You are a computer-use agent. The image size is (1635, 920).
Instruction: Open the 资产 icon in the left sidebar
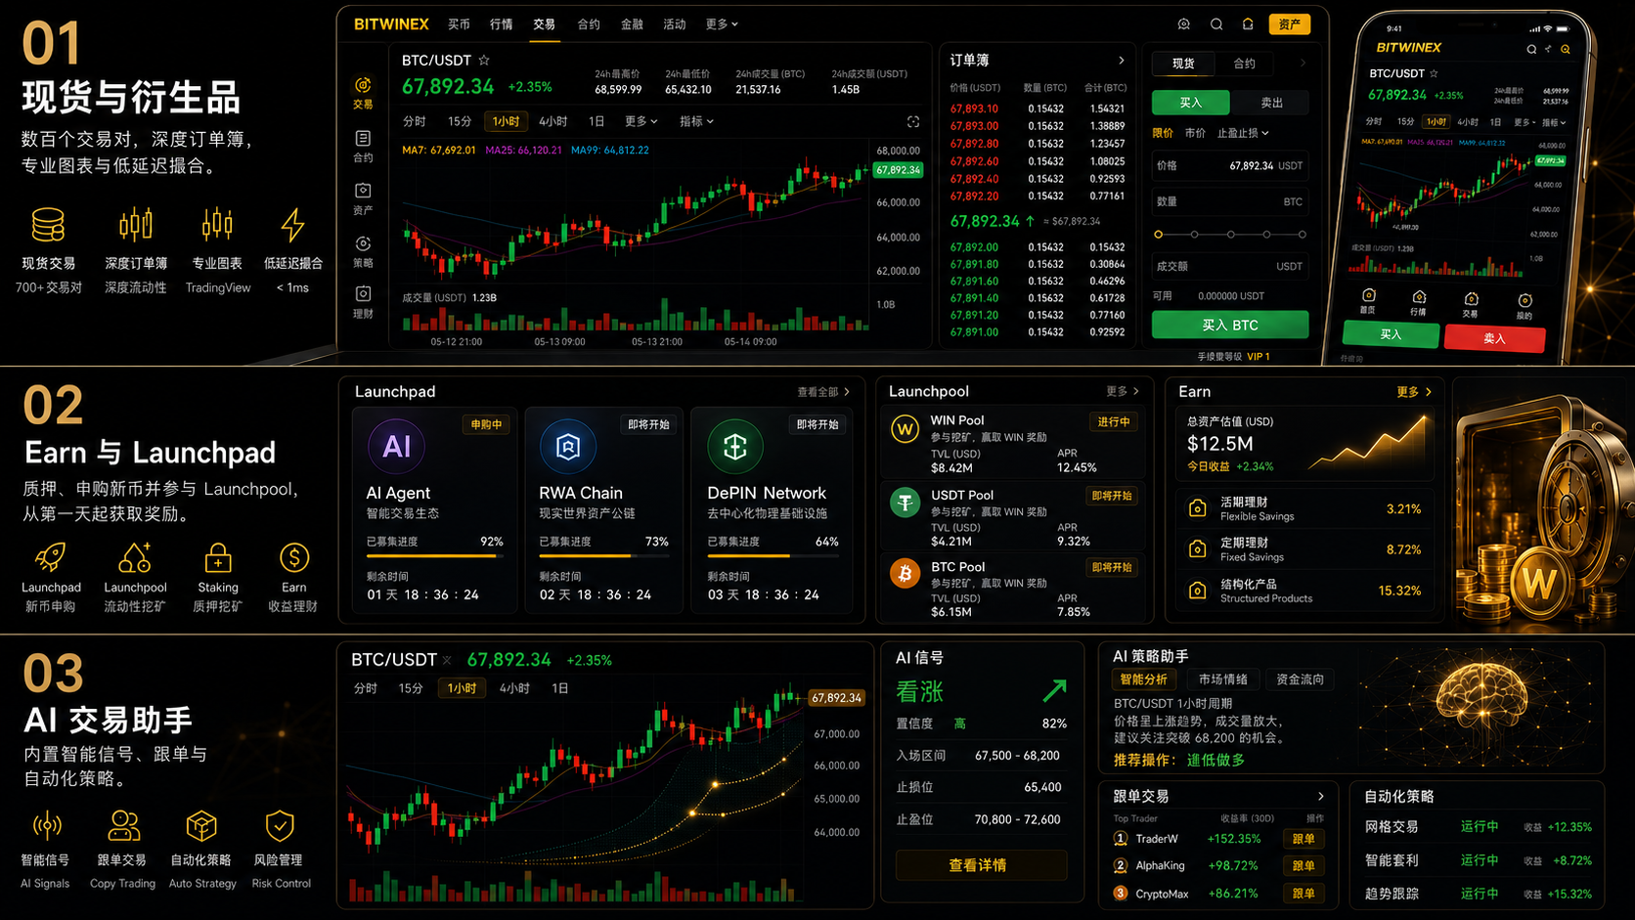(x=363, y=191)
